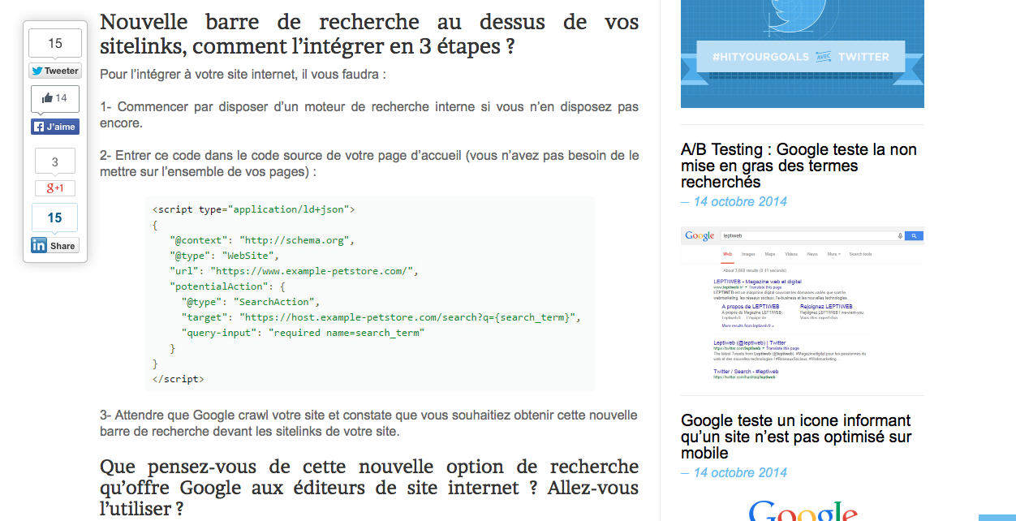Click the Facebook logo icon beside J'aime

(x=38, y=127)
